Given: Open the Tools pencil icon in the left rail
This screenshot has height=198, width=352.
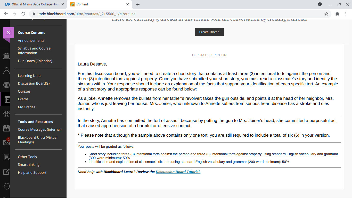Looking at the screenshot, I should [6, 172].
